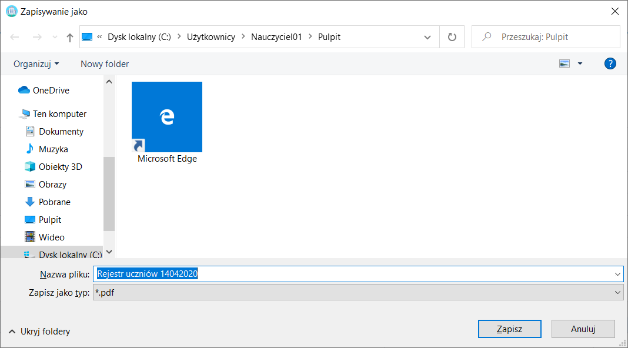Image resolution: width=628 pixels, height=348 pixels.
Task: Expand chevron after Użytkownicy breadcrumb
Action: [x=243, y=37]
